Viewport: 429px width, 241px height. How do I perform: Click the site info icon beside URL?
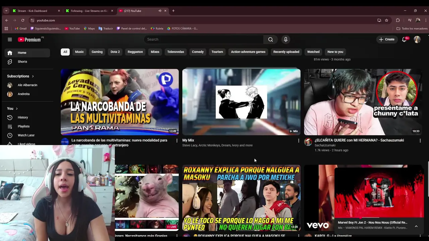(x=32, y=20)
